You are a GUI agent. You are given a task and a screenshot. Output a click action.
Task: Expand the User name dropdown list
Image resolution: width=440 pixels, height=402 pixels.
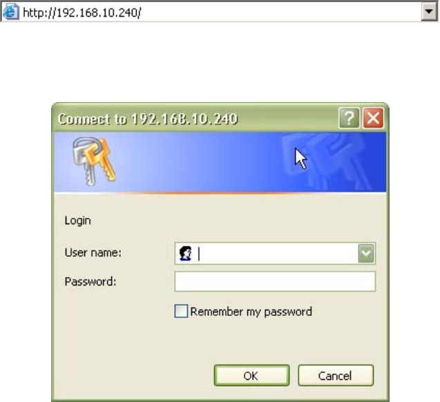click(x=366, y=254)
